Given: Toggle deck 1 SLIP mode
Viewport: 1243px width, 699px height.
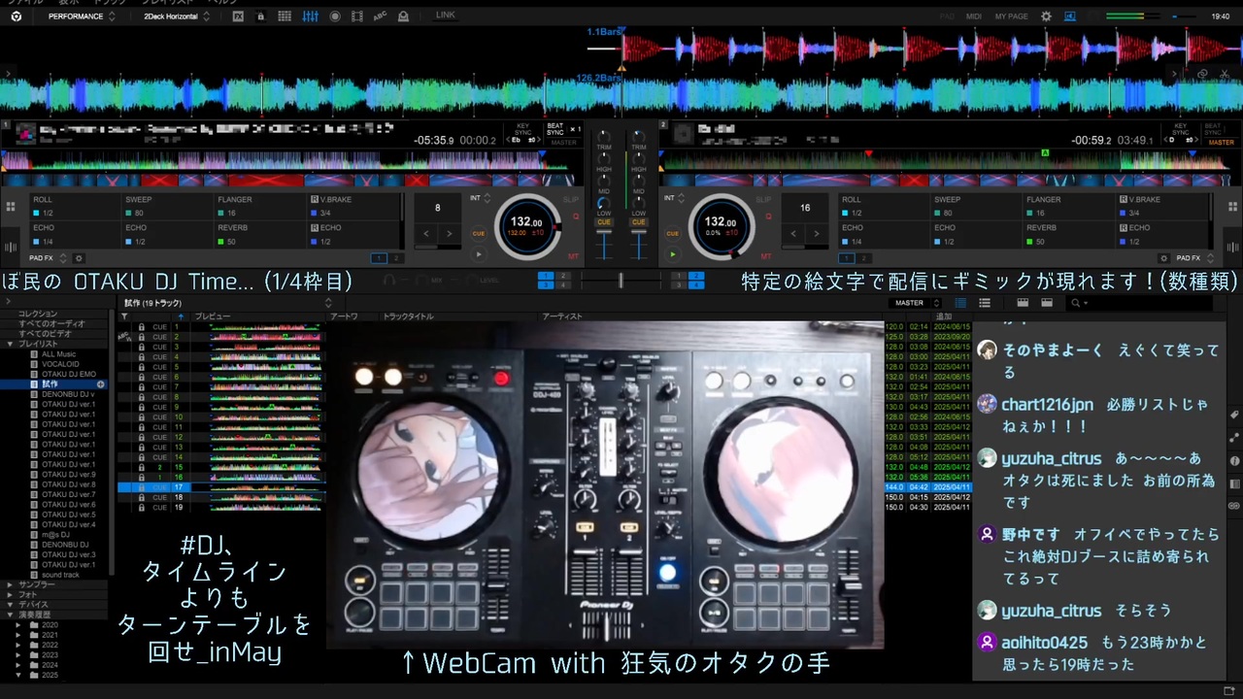Looking at the screenshot, I should 572,199.
